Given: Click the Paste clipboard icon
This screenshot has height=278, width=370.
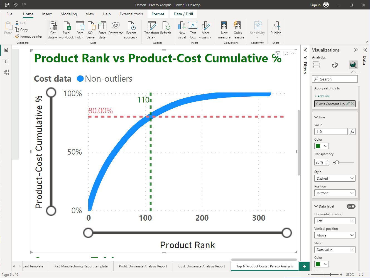Looking at the screenshot, I should [8, 26].
